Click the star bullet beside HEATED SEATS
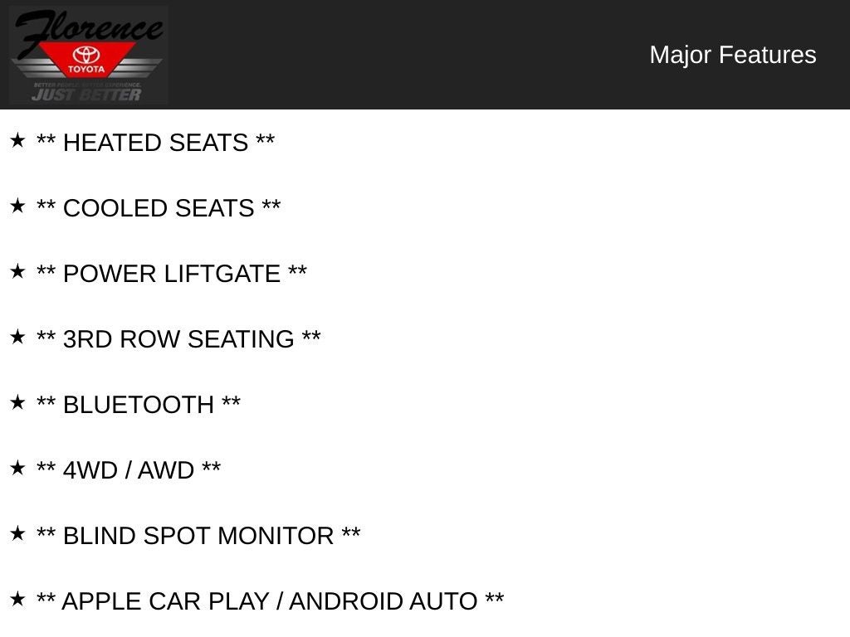Screen dimensions: 850x637 (17, 141)
